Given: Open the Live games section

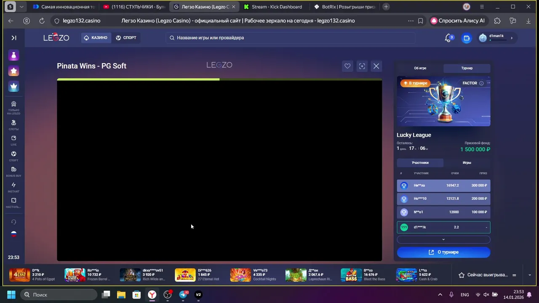Looking at the screenshot, I should (14, 141).
